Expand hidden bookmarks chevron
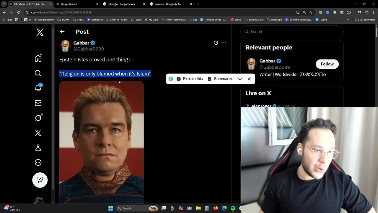The image size is (378, 213). pyautogui.click(x=348, y=20)
